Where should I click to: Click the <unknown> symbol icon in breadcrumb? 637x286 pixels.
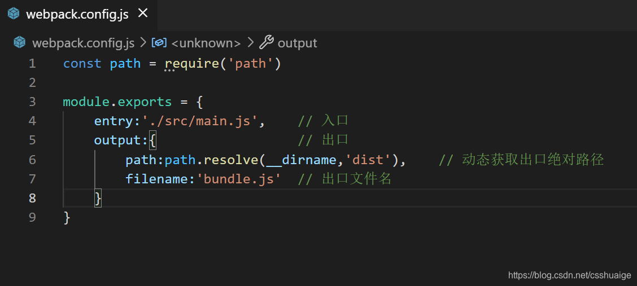(x=159, y=43)
